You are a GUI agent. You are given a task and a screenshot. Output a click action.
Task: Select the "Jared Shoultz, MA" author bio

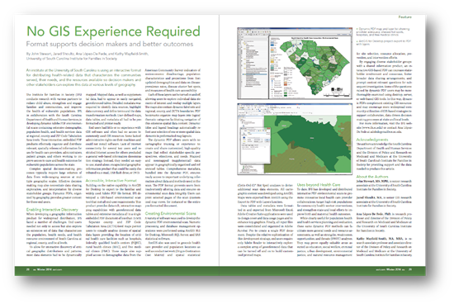click(384, 202)
